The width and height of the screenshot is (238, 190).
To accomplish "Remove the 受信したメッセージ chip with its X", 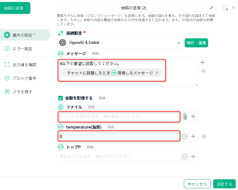I will click(x=157, y=73).
